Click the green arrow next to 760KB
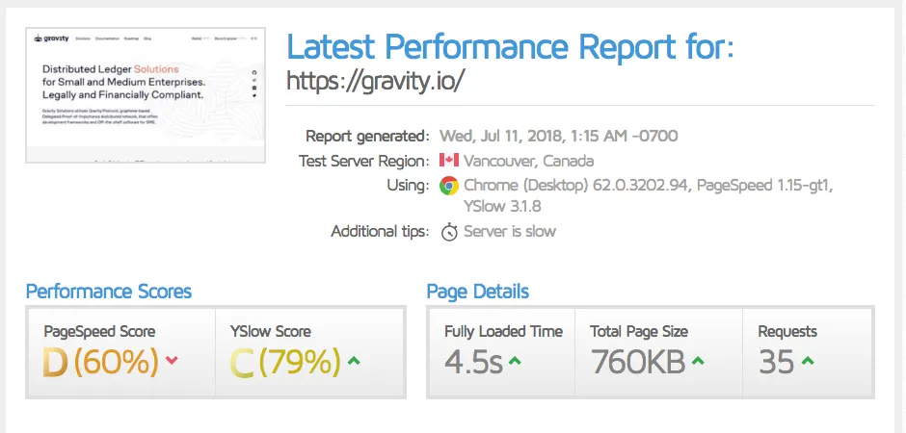The width and height of the screenshot is (906, 433). click(x=698, y=361)
